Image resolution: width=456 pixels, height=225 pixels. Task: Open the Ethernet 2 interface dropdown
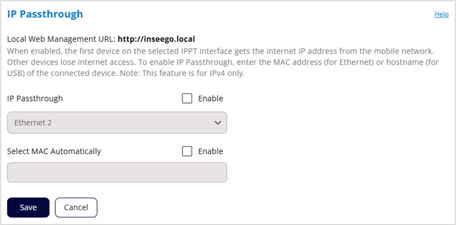pos(117,122)
